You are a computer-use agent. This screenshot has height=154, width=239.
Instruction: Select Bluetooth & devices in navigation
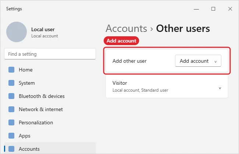(50, 96)
